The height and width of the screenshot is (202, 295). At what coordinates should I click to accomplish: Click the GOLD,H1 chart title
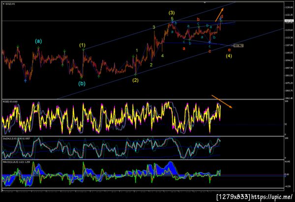coord(10,4)
